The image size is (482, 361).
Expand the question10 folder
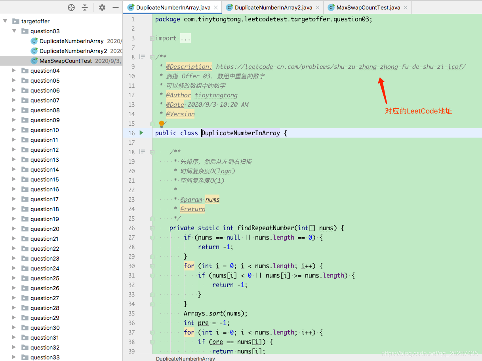14,130
